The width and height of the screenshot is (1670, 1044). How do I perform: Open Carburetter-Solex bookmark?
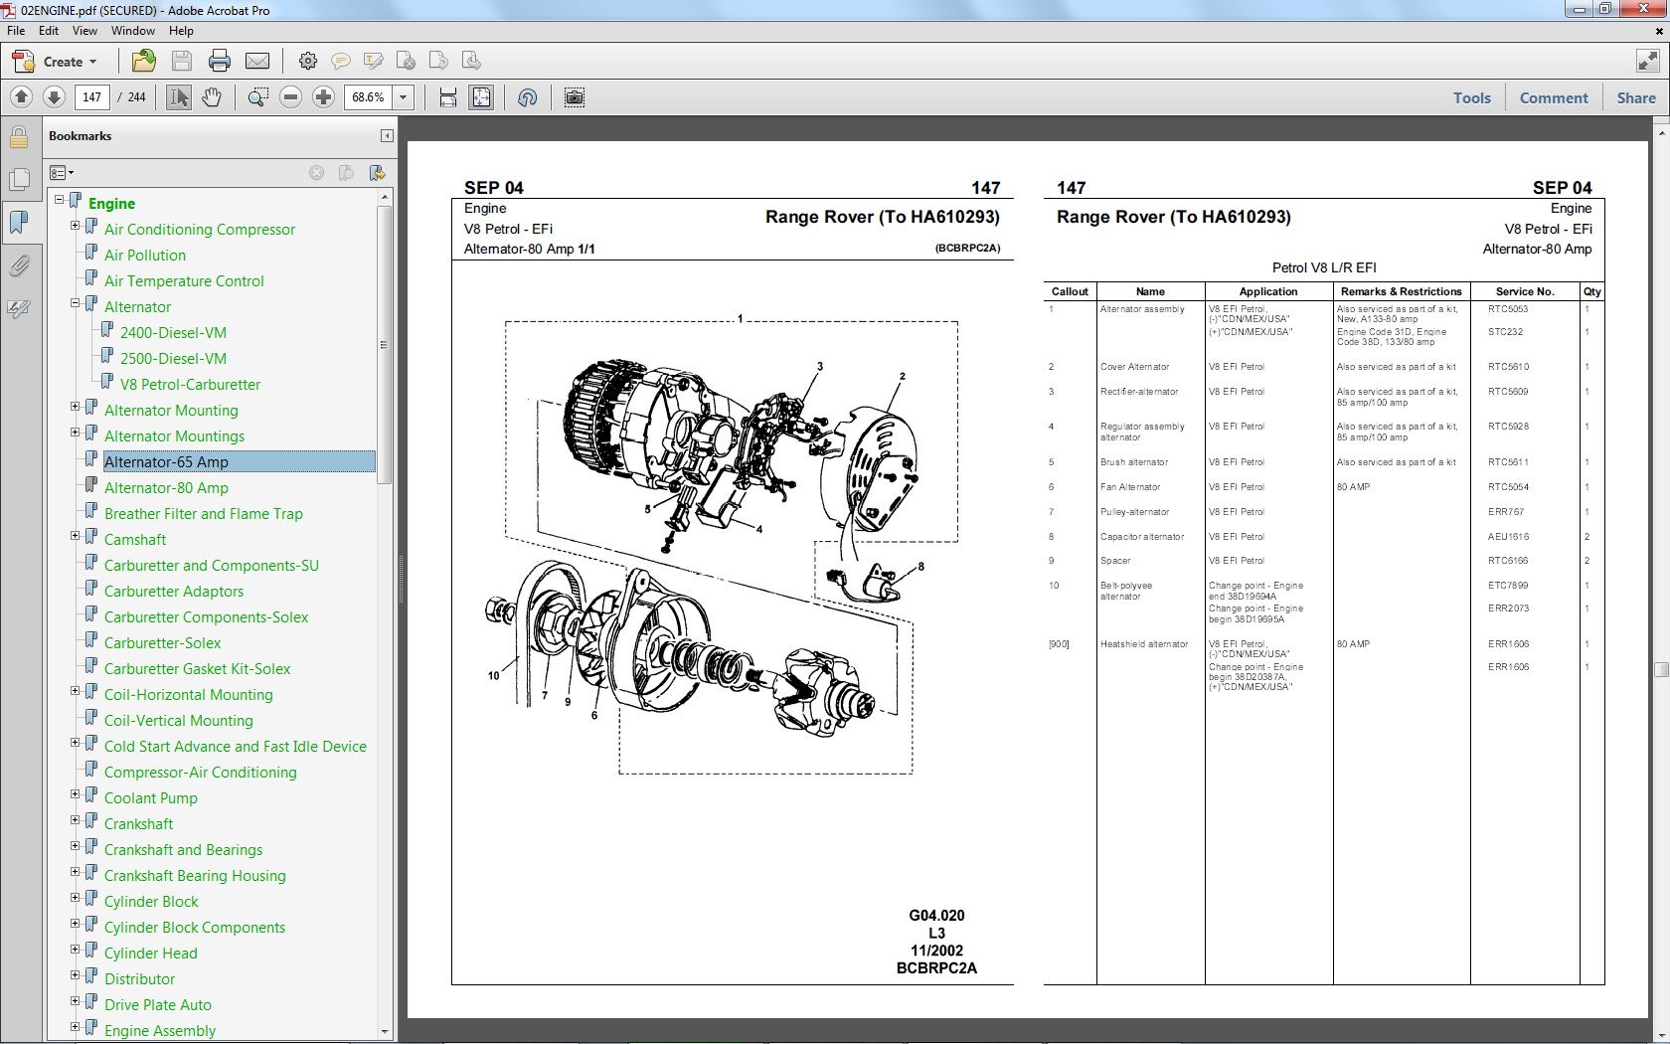tap(162, 643)
